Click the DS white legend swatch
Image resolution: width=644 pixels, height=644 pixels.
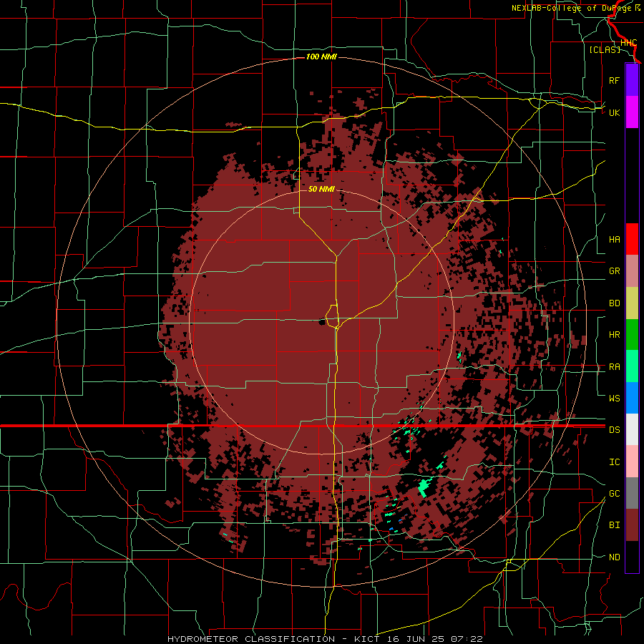(632, 429)
